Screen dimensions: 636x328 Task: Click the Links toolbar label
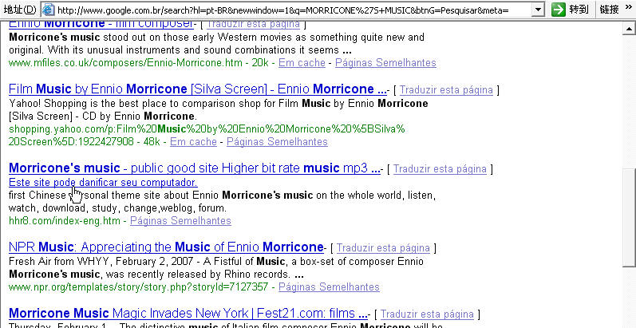click(x=609, y=10)
